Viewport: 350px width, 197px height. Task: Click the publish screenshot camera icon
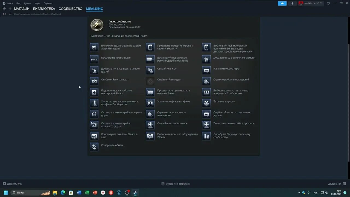pos(94,81)
